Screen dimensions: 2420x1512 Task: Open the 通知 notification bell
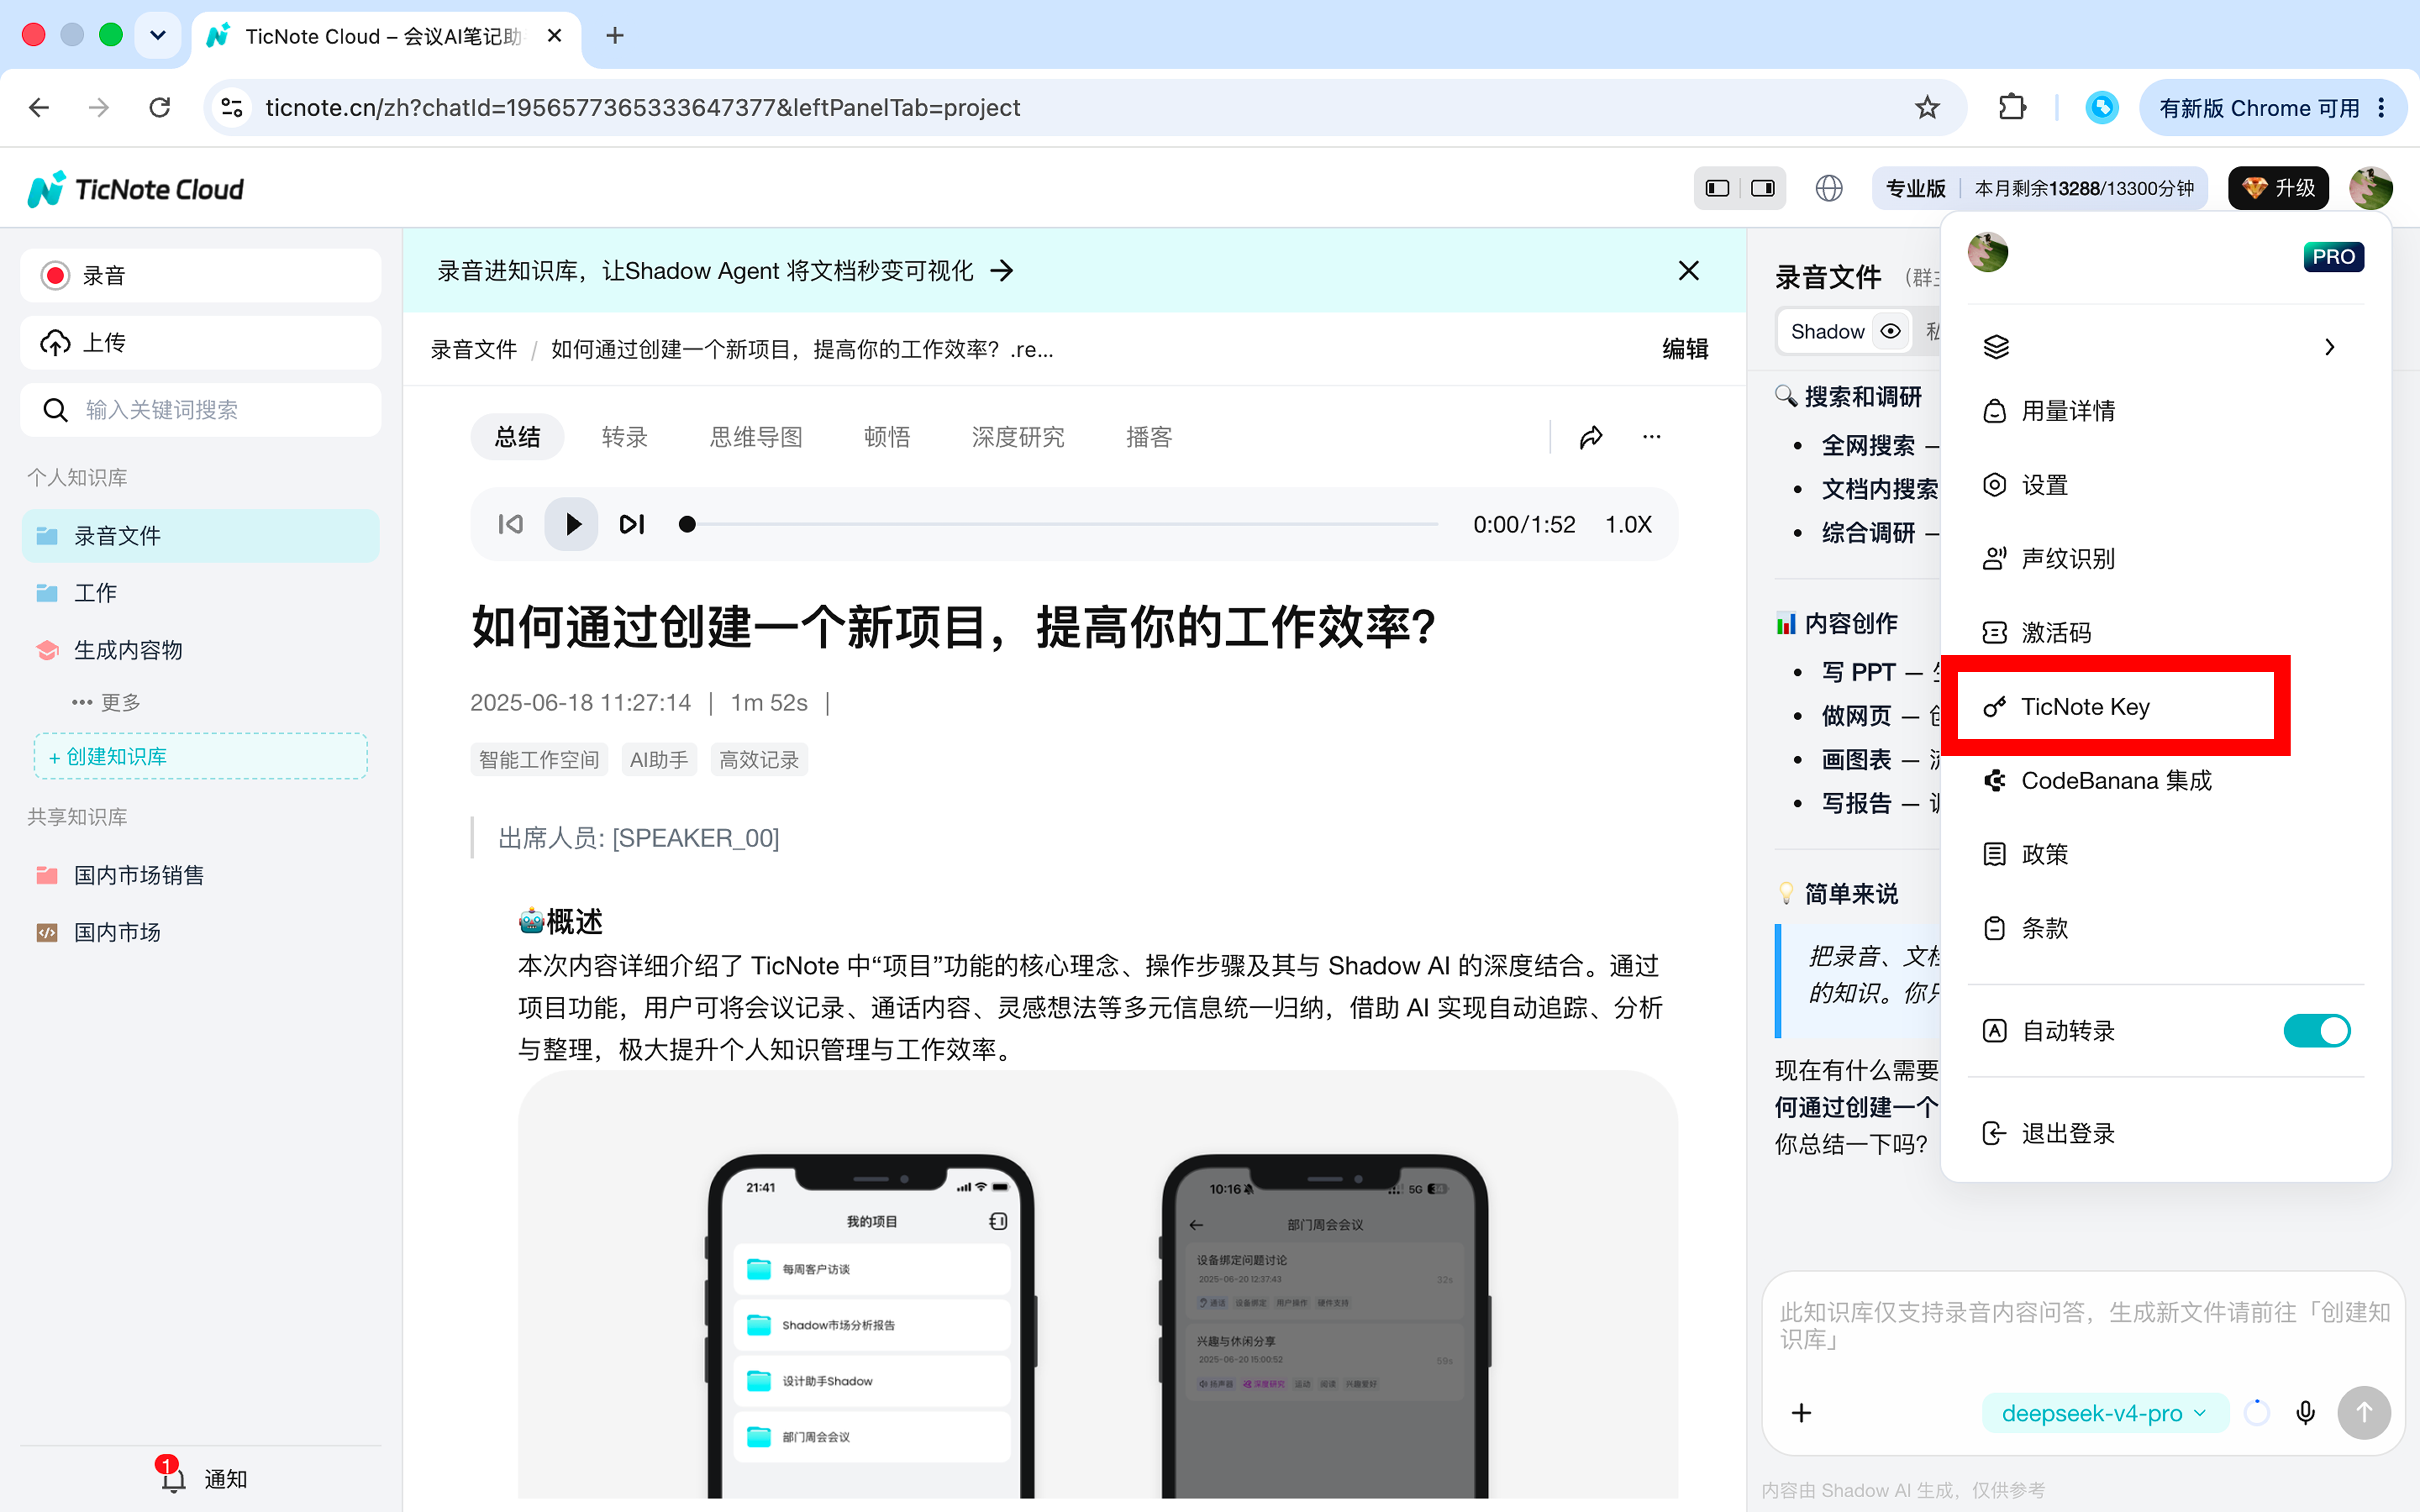tap(203, 1478)
